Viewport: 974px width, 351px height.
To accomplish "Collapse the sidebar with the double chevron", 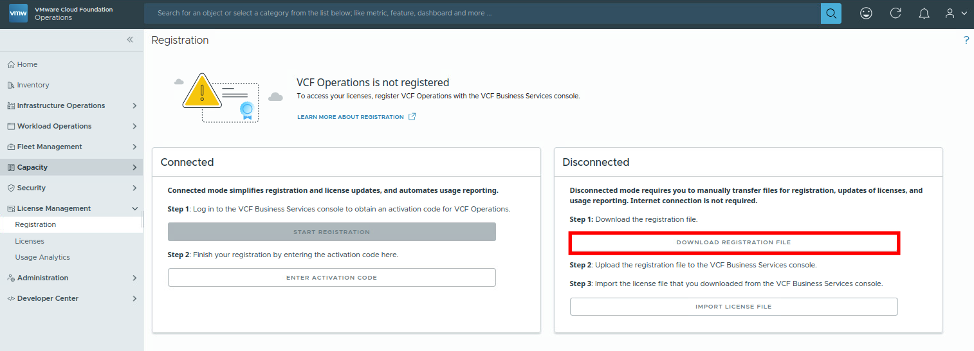I will tap(130, 40).
